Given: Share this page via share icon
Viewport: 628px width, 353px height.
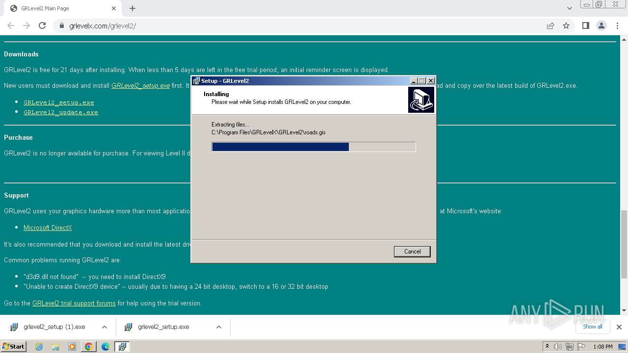Looking at the screenshot, I should 550,25.
